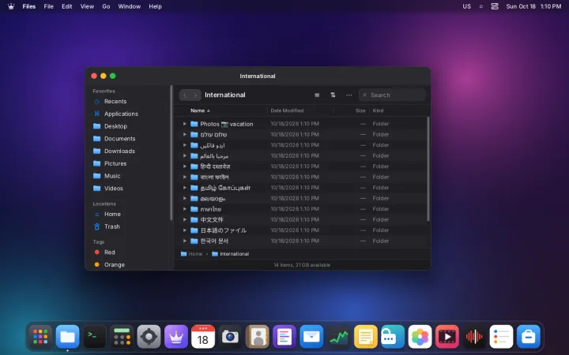Sort by the Kind column header
The width and height of the screenshot is (569, 355).
[x=378, y=110]
